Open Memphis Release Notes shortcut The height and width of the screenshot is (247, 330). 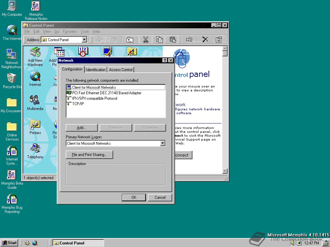36,11
